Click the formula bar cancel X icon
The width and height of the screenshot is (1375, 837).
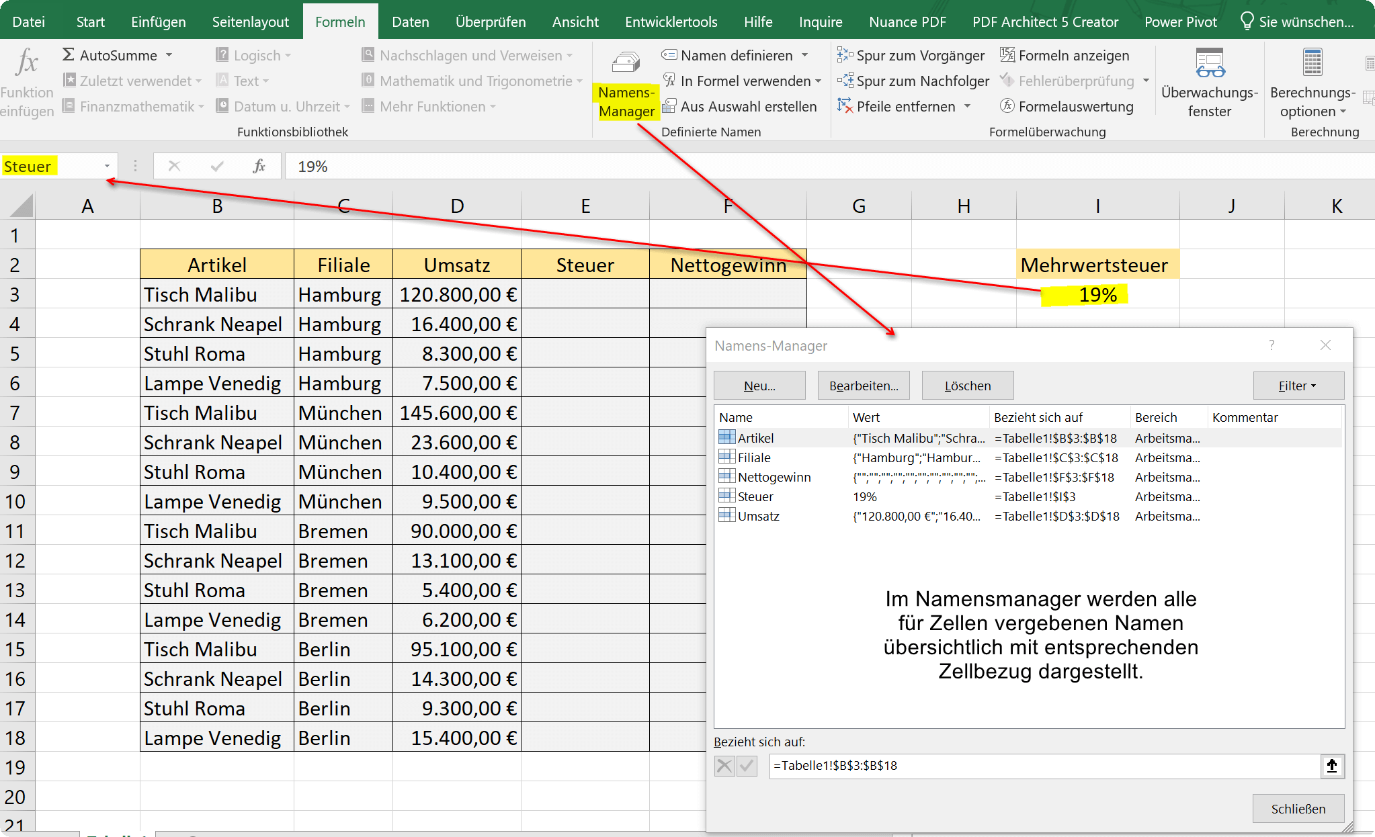click(174, 166)
